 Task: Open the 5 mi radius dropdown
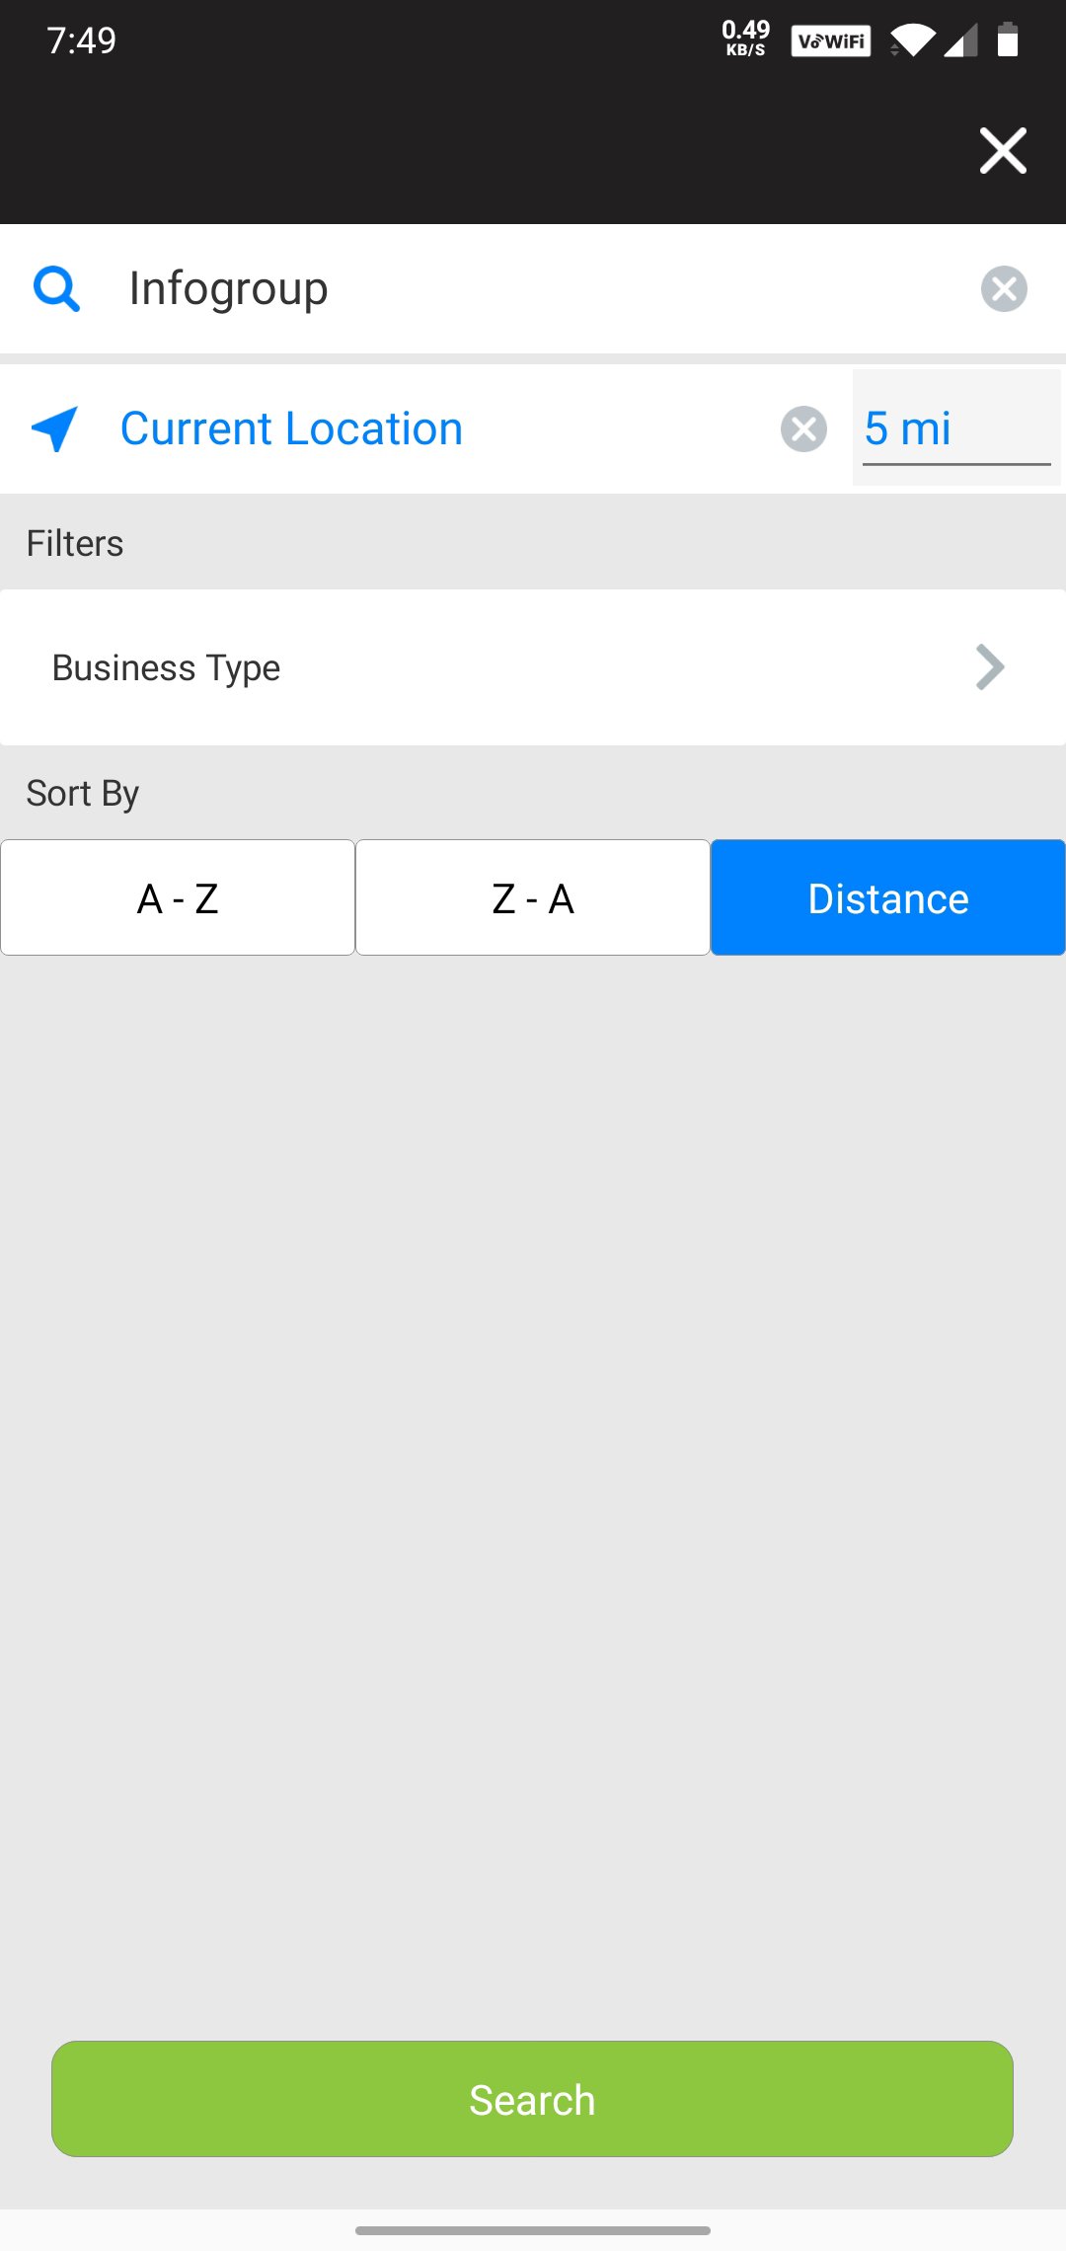[x=955, y=428]
